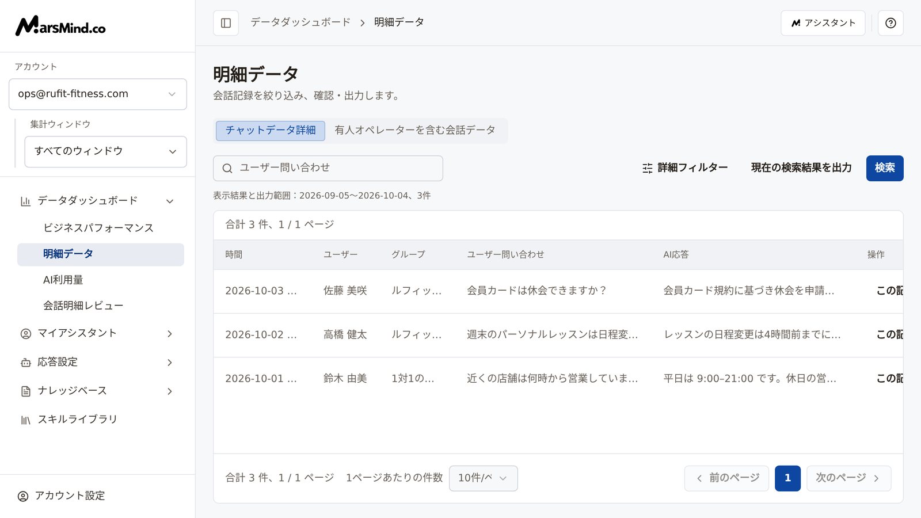The width and height of the screenshot is (921, 518).
Task: Click 現在の検索結果を出力
Action: 801,168
